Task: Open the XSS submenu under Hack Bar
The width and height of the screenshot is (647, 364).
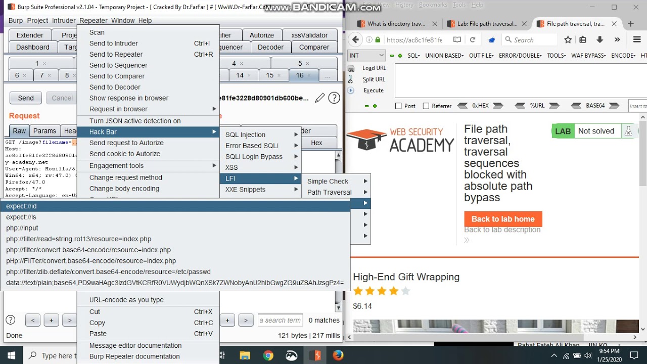Action: coord(261,167)
